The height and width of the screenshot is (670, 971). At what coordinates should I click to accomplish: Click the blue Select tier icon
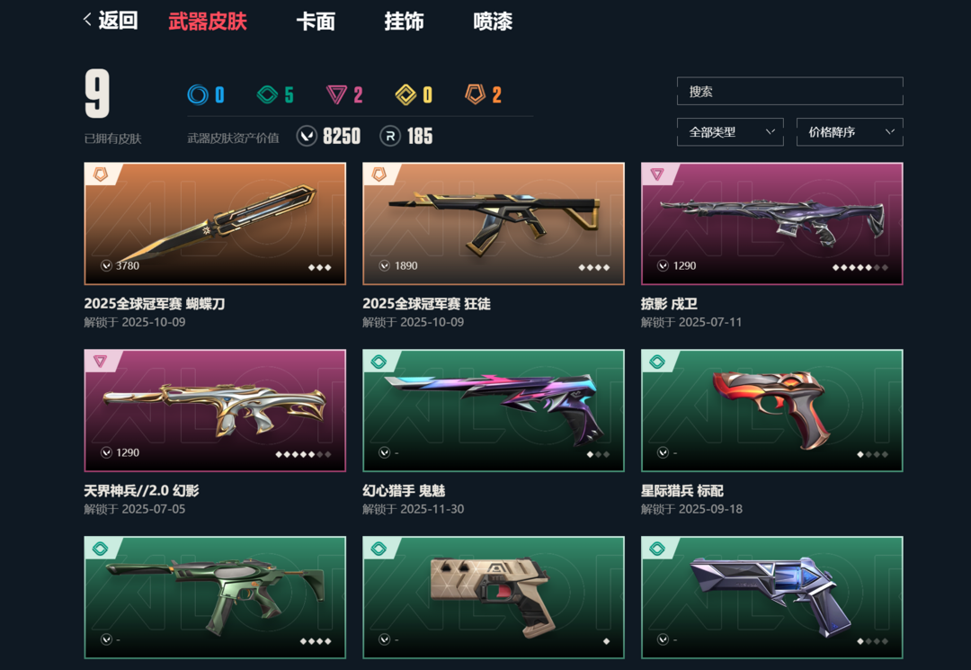[x=198, y=94]
